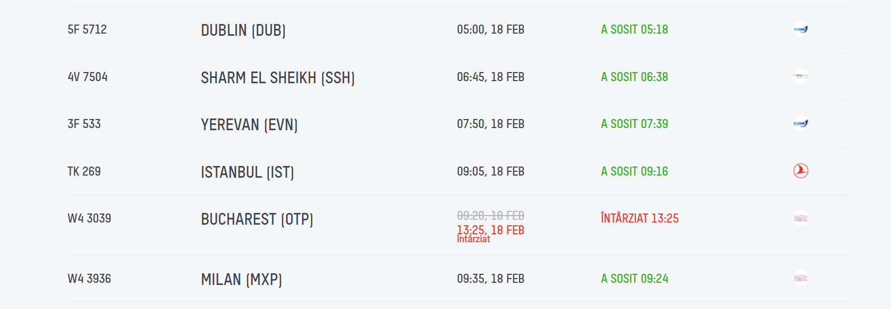Click the Wizz Air logo for Bucharest flight

pyautogui.click(x=800, y=218)
